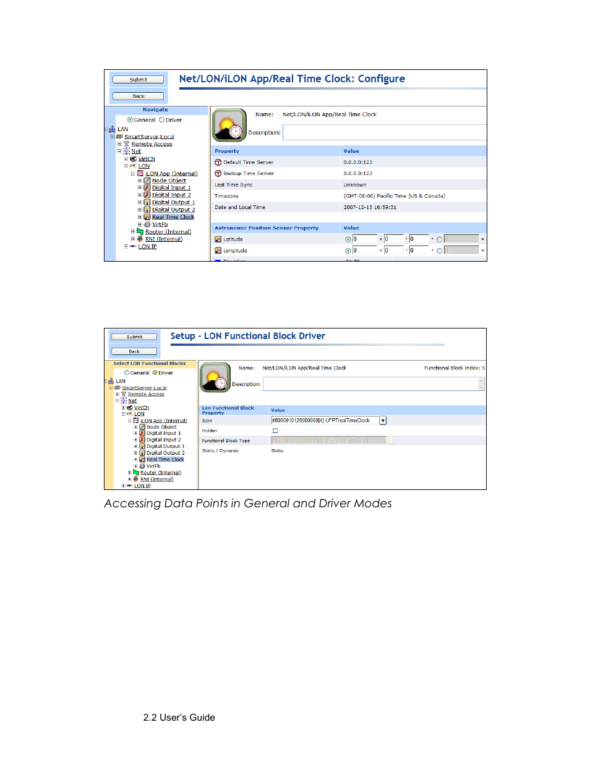Select the Latitude degrees-minutes-seconds radio option
Viewport: 590px width, 764px height.
pyautogui.click(x=348, y=239)
